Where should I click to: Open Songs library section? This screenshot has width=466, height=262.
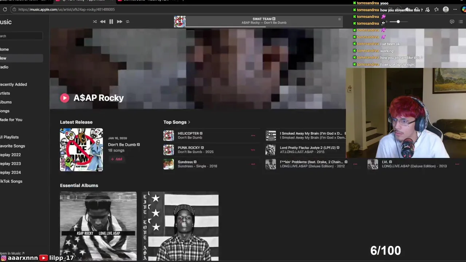point(5,111)
